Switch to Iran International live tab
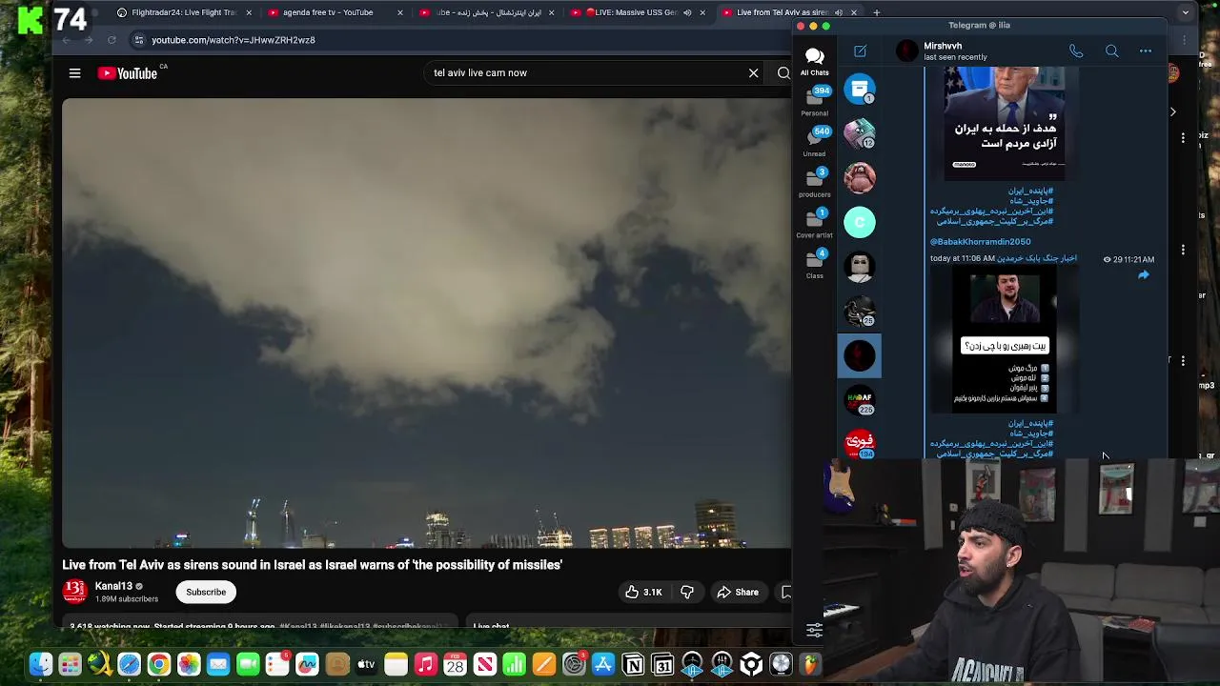The width and height of the screenshot is (1220, 686). [488, 12]
